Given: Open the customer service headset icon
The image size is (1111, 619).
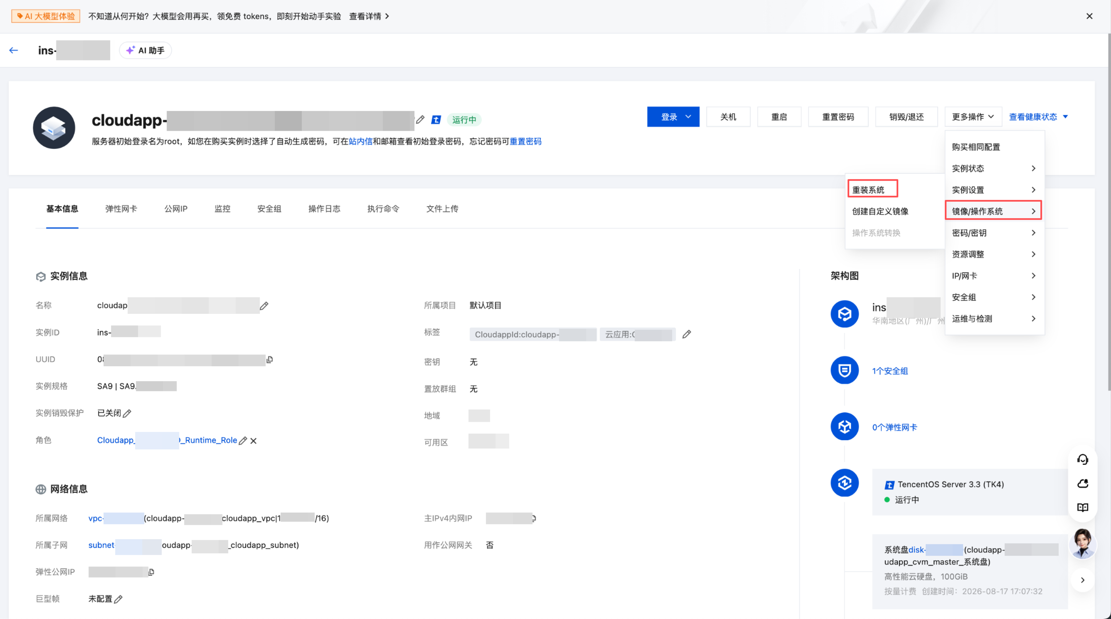Looking at the screenshot, I should click(1083, 459).
